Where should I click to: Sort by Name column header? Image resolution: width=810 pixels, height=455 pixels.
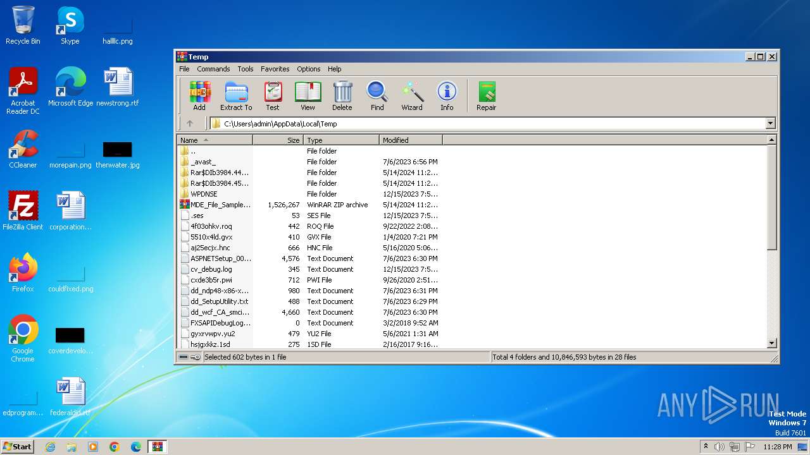215,140
